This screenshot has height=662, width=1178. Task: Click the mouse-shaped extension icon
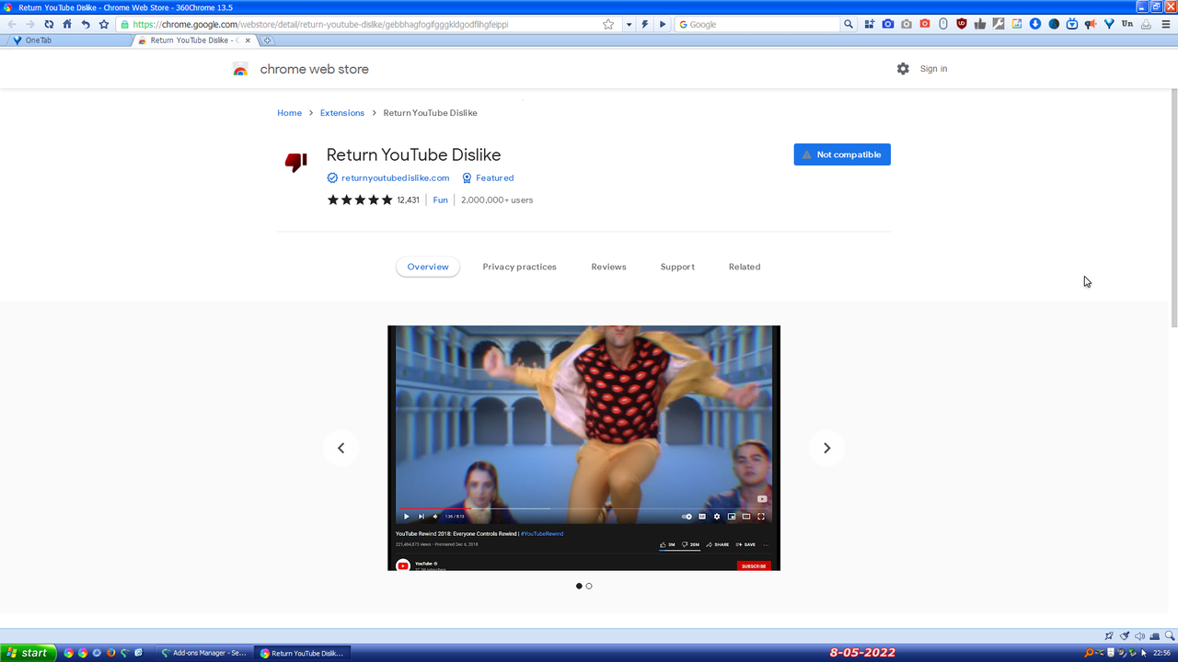tap(943, 24)
